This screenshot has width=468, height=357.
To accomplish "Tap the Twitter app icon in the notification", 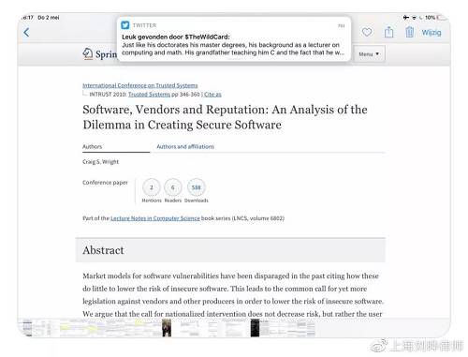I will pyautogui.click(x=125, y=25).
